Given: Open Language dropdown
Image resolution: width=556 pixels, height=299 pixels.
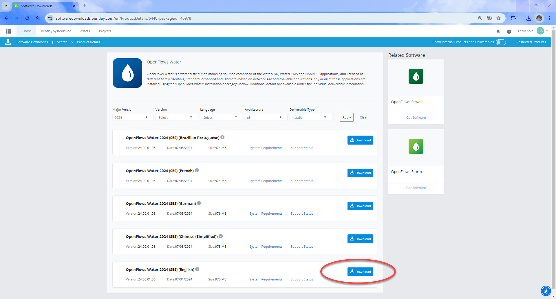Looking at the screenshot, I should coord(221,117).
